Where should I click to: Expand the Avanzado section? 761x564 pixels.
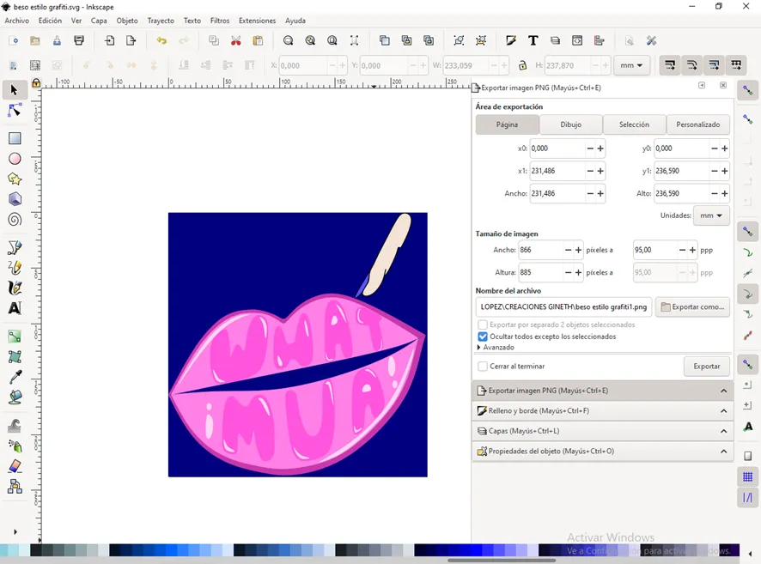(x=496, y=347)
